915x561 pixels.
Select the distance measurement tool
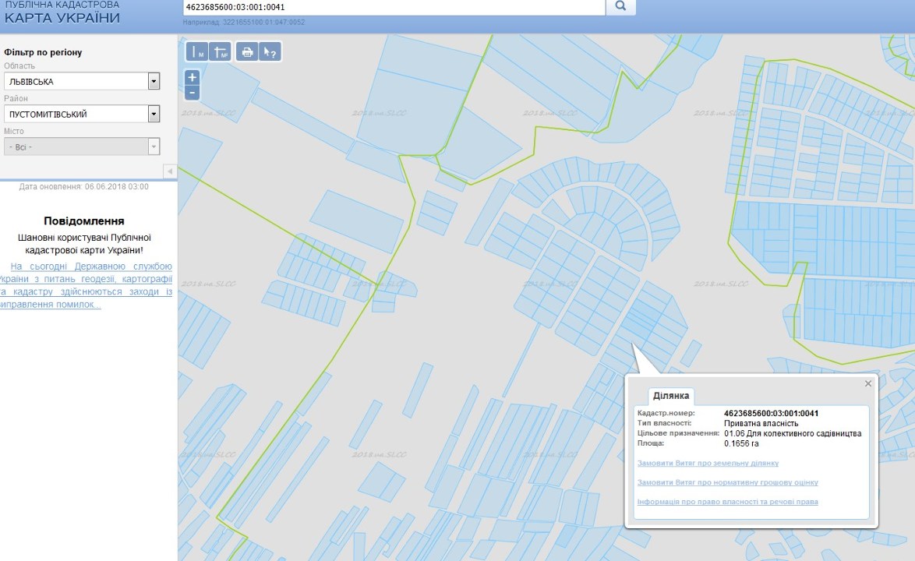pyautogui.click(x=197, y=52)
